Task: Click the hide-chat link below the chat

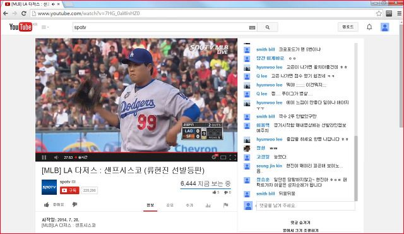Action: pos(300,223)
